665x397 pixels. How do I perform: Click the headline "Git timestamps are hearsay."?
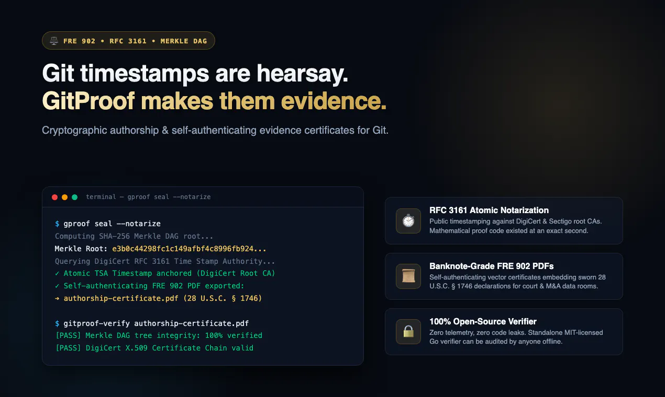195,74
